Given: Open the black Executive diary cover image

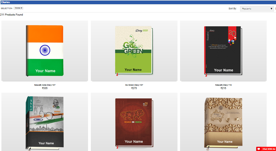Looking at the screenshot, I should [x=223, y=51].
